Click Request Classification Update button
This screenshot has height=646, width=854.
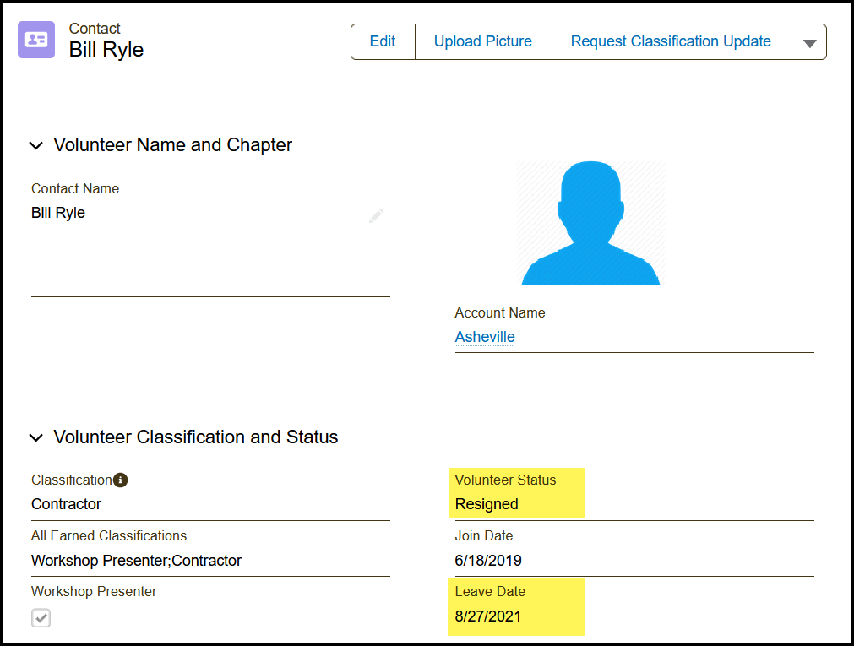tap(671, 41)
